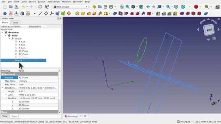Screen dimensions: 221x124
Task: Click the Groove tool icon
Action: (x=126, y=13)
